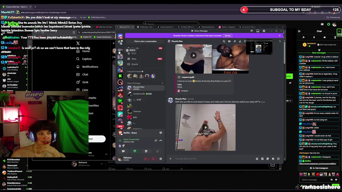Expand headphone output options arrow
The image size is (342, 192).
(x=156, y=159)
